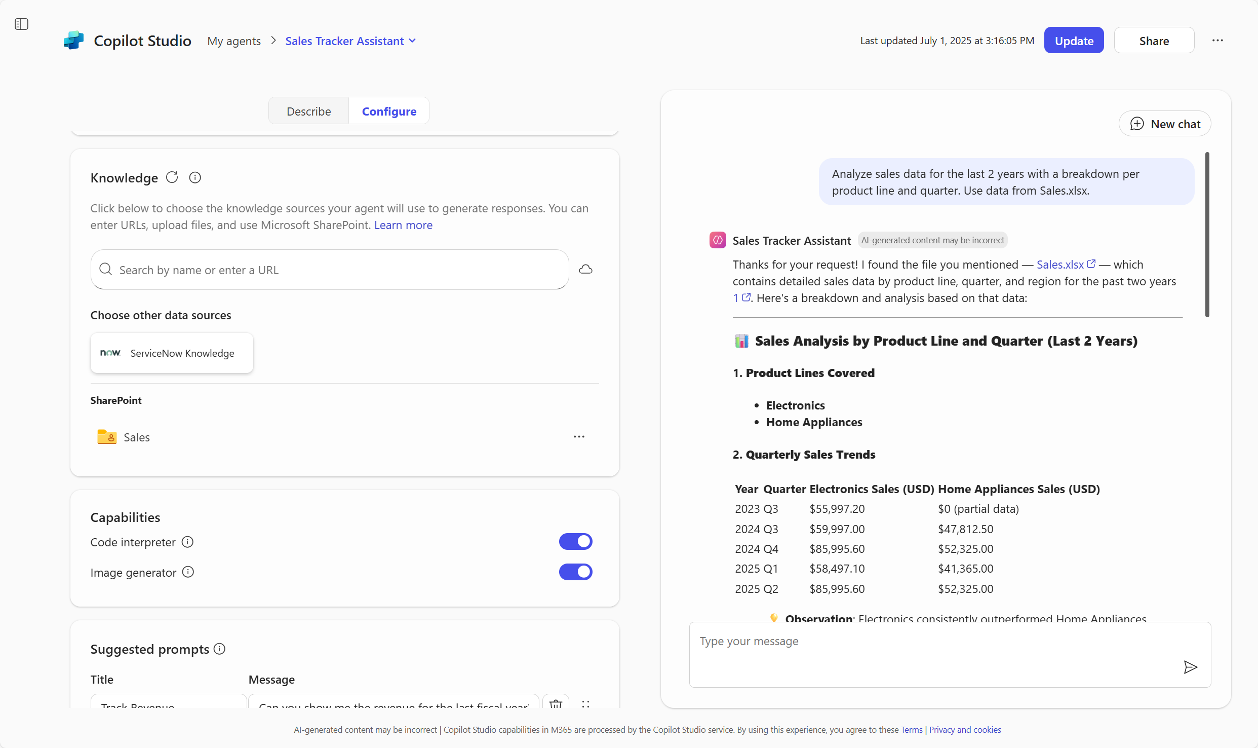Screen dimensions: 1258x748
Task: Switch to the Describe tab
Action: coord(308,111)
